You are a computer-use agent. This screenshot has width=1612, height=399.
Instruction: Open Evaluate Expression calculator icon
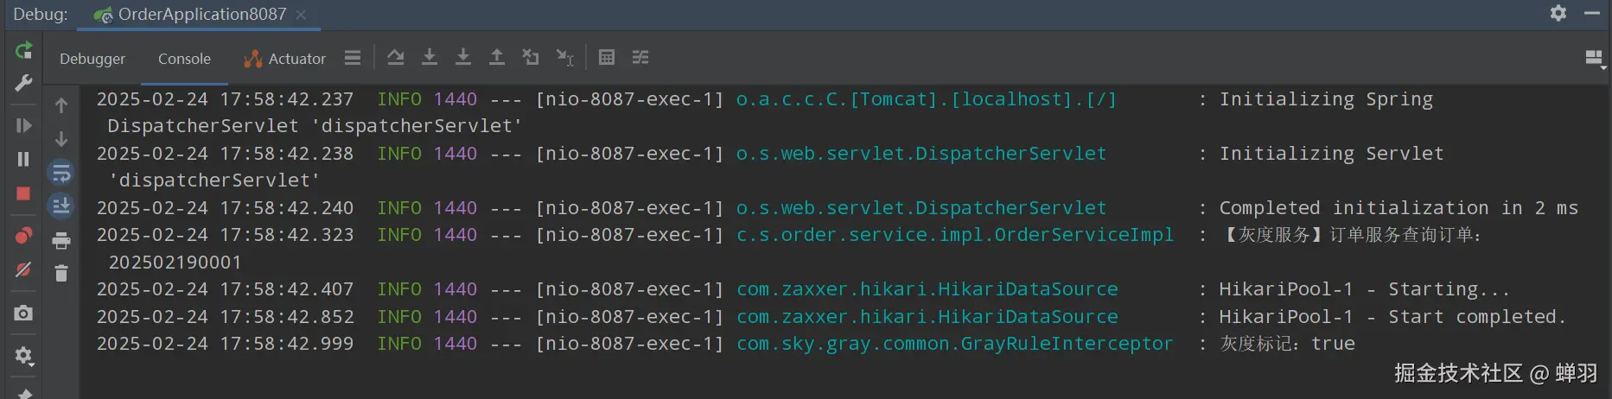tap(607, 57)
